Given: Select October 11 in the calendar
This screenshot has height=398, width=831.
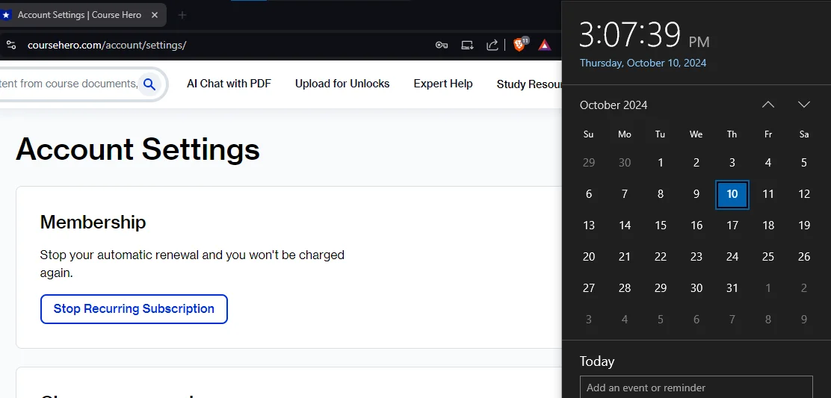Looking at the screenshot, I should [x=768, y=194].
